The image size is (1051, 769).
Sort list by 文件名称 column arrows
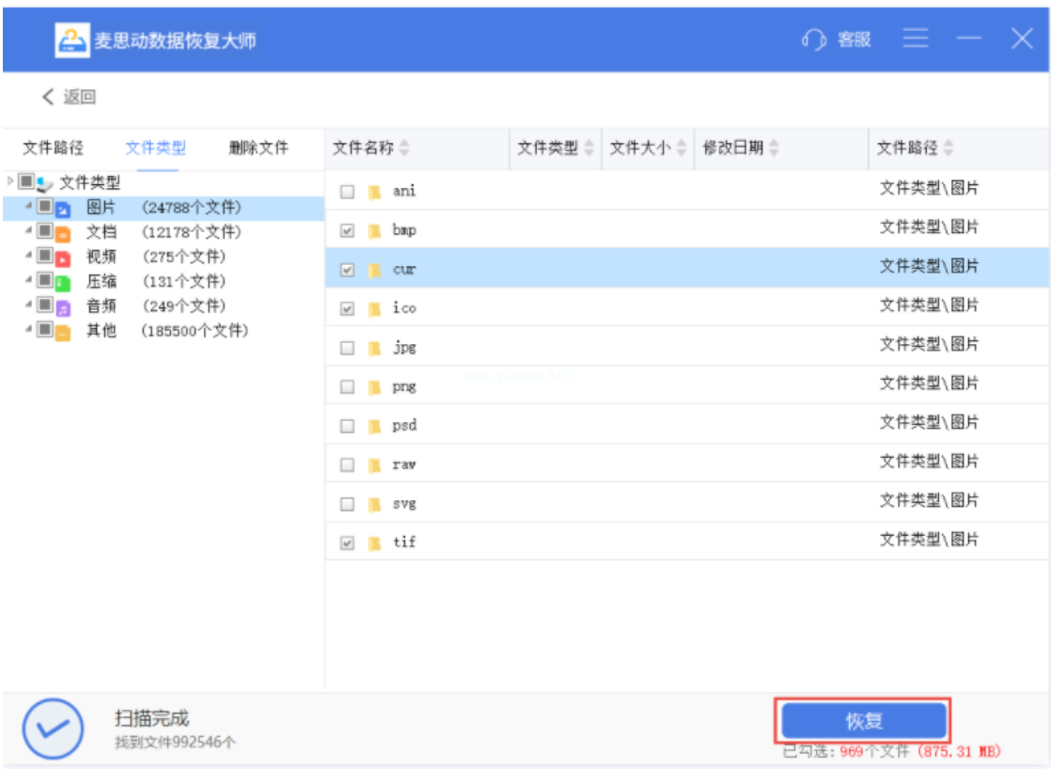coord(404,149)
